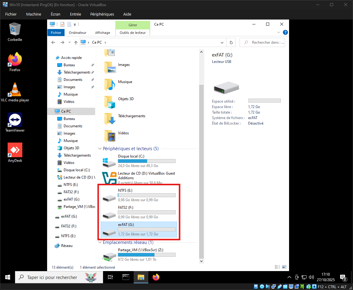Screen dimensions: 353x290
Task: Click the Firefox icon in the taskbar
Action: click(x=156, y=277)
